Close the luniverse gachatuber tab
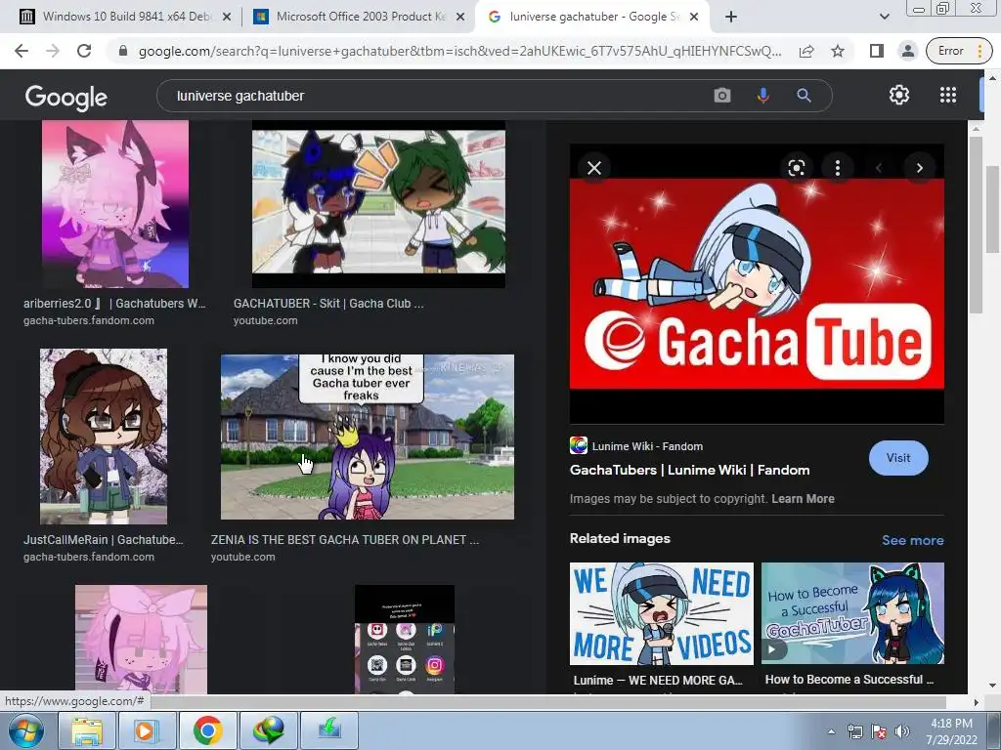 (695, 17)
